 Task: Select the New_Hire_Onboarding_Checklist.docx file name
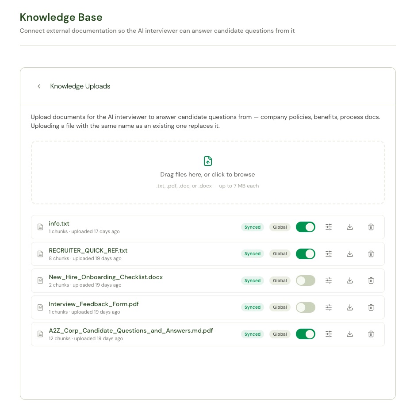(x=106, y=277)
